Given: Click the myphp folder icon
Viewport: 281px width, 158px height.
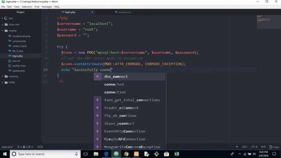Looking at the screenshot, I should point(6,31).
